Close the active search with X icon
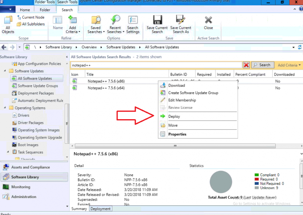 click(208, 23)
